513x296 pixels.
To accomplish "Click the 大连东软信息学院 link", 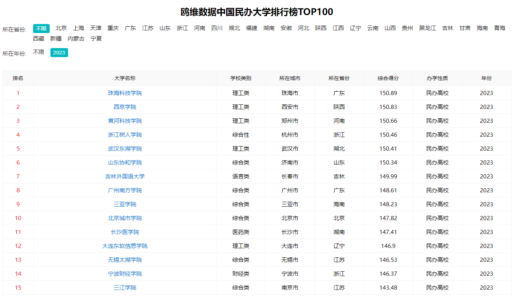I will pos(125,246).
